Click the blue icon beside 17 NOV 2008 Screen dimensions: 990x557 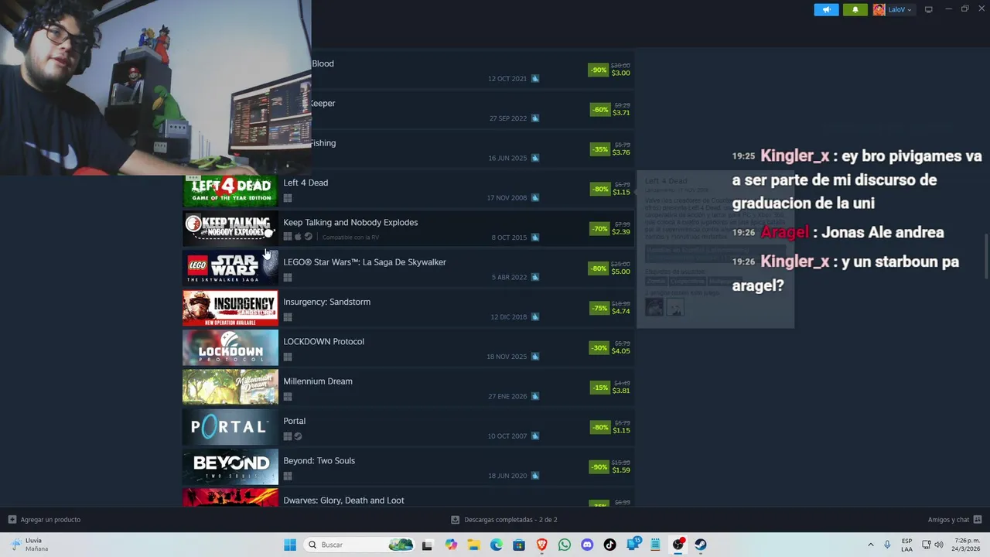tap(535, 197)
